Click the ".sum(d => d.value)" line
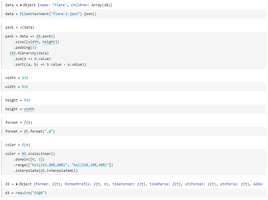The width and height of the screenshot is (268, 200). click(x=32, y=59)
